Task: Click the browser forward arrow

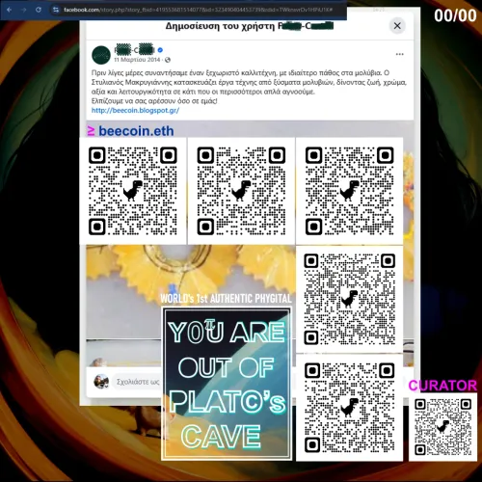Action: click(x=24, y=10)
